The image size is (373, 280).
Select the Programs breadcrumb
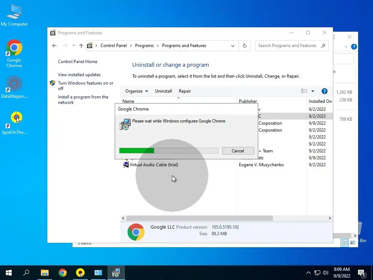144,46
